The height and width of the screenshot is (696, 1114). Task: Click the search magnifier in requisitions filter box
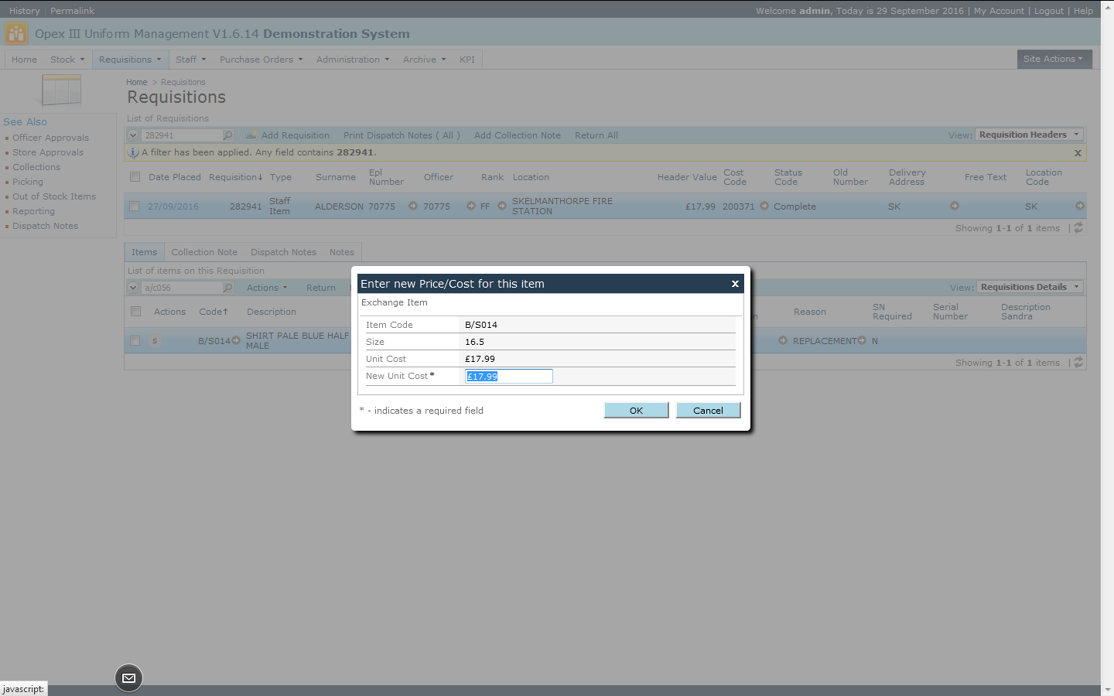click(x=227, y=135)
